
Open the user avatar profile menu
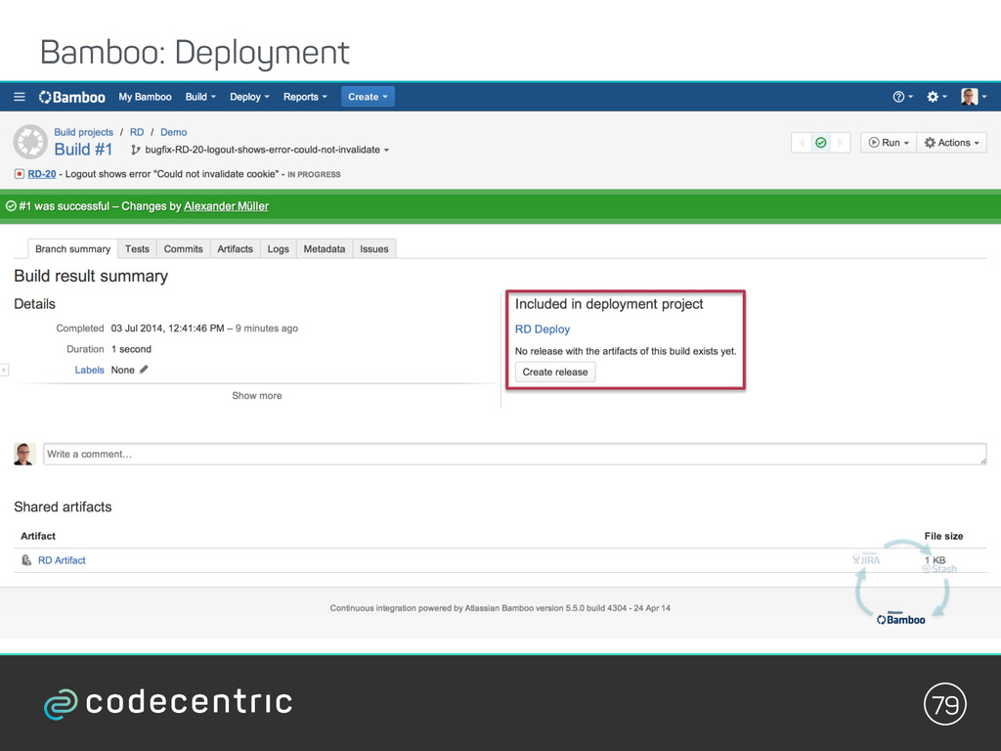(974, 97)
